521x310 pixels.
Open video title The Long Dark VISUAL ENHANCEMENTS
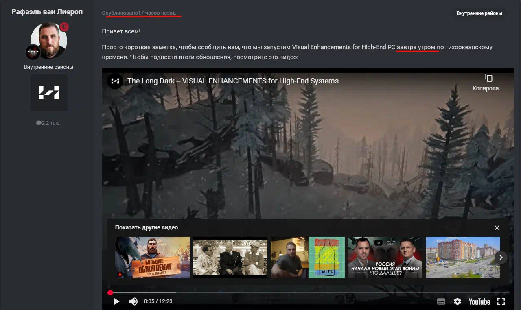pos(233,81)
